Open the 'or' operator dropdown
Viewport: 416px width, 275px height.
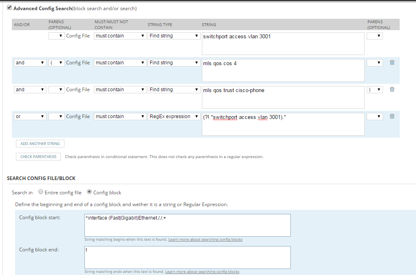click(x=30, y=117)
